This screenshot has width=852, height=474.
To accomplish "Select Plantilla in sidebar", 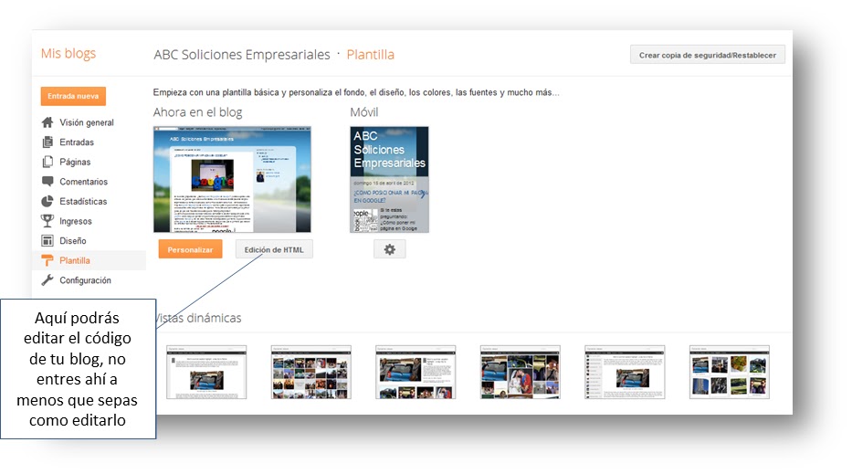I will (75, 260).
